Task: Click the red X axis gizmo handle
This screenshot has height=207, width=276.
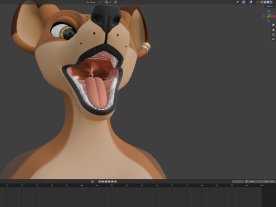Action: pos(274,16)
